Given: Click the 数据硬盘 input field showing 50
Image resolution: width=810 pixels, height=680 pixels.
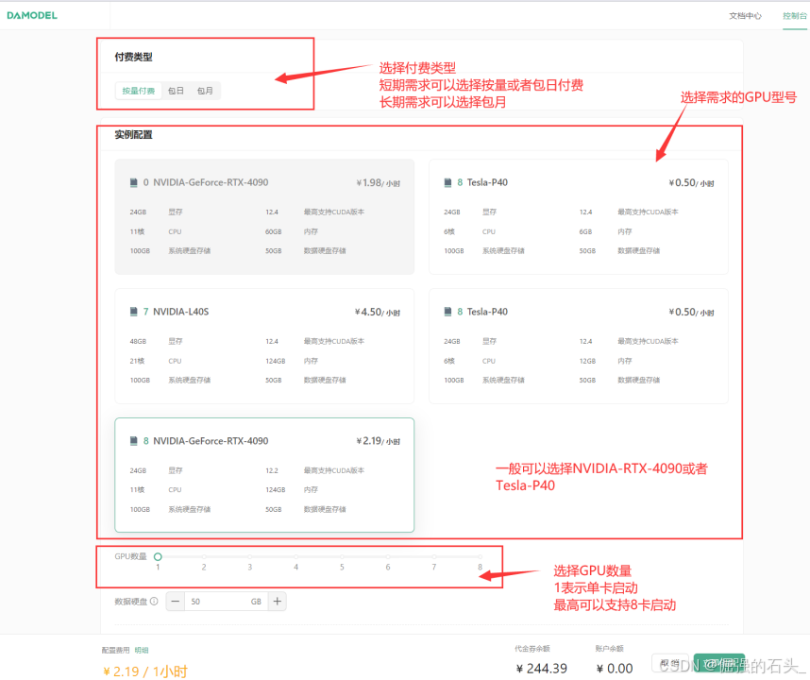Looking at the screenshot, I should click(227, 602).
